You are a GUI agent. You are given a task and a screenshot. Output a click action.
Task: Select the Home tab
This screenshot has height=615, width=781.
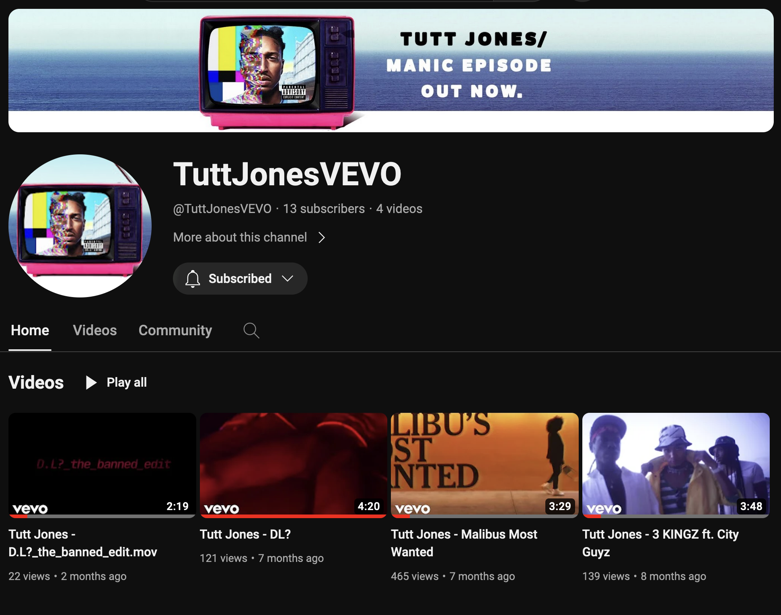(x=30, y=330)
